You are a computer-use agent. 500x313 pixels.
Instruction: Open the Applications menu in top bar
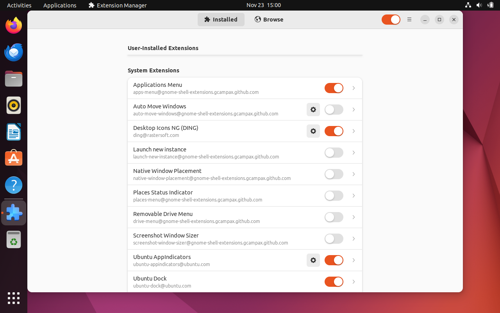click(60, 5)
